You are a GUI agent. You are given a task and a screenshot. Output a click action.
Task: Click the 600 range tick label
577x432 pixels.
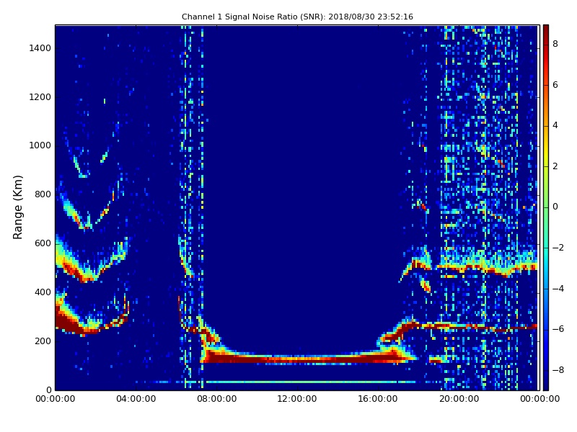point(43,243)
